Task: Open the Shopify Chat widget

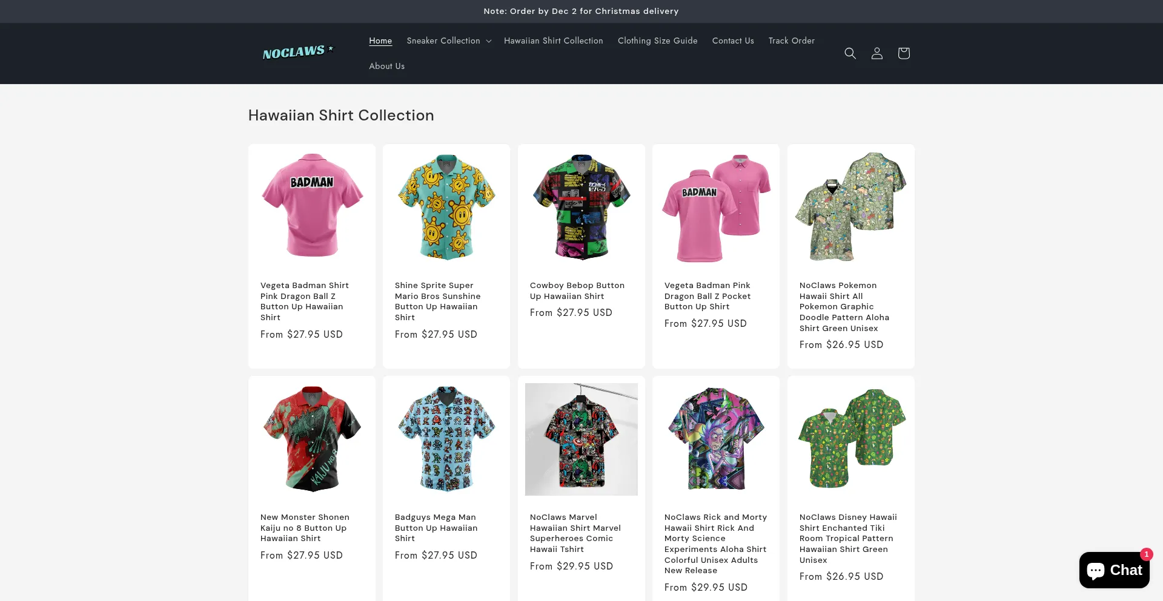Action: pos(1114,570)
